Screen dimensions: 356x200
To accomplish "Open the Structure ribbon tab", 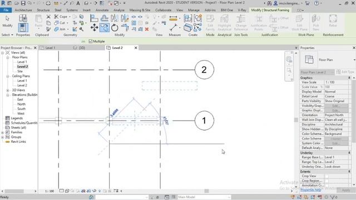I will tap(43, 10).
